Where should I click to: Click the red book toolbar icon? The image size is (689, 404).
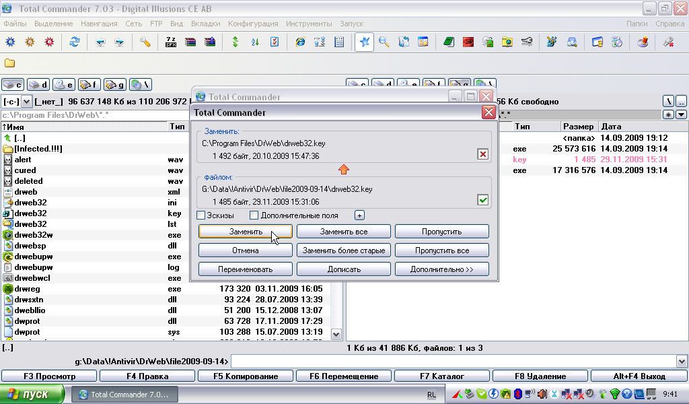468,42
